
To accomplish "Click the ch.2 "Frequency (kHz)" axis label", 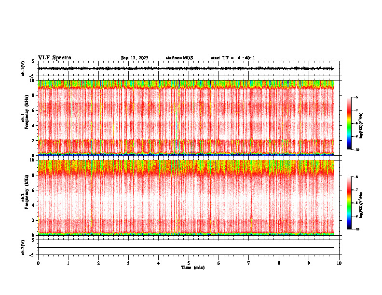I will (27, 191).
